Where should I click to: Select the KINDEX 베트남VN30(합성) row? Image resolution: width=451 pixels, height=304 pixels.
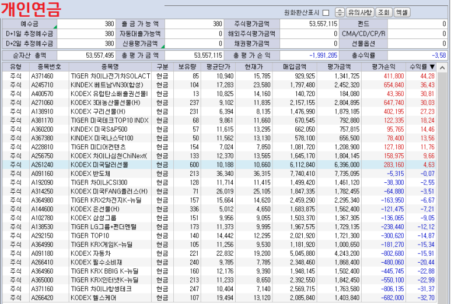[x=219, y=85]
